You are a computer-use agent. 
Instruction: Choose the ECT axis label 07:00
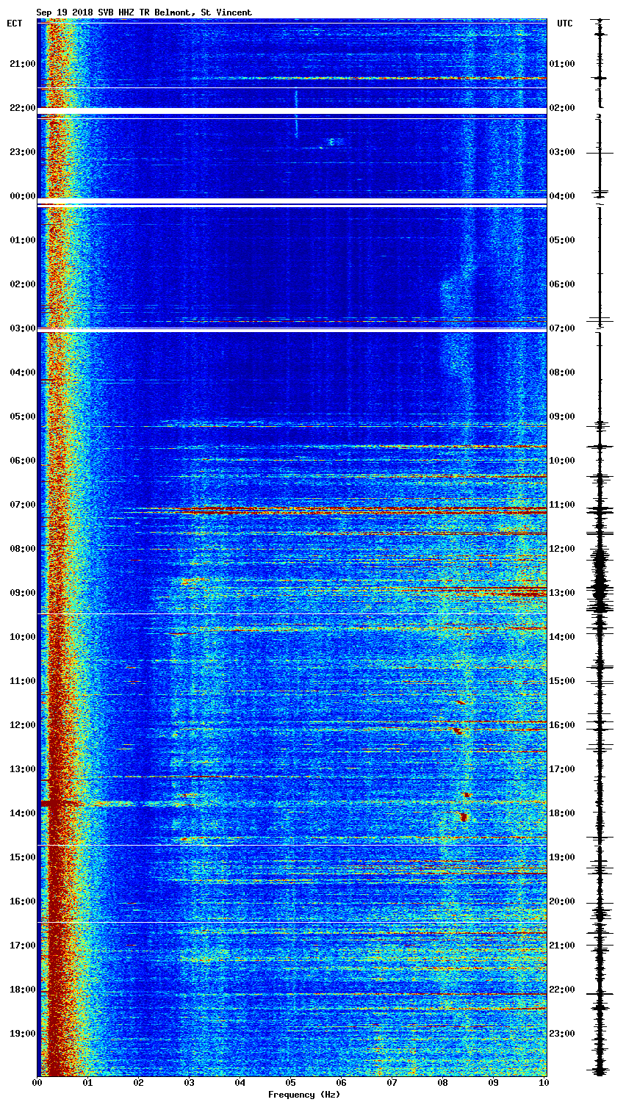point(22,505)
